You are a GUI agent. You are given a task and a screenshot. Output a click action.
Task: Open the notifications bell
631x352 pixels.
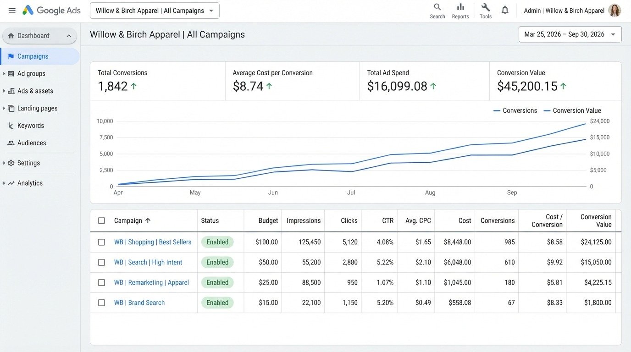pos(505,10)
